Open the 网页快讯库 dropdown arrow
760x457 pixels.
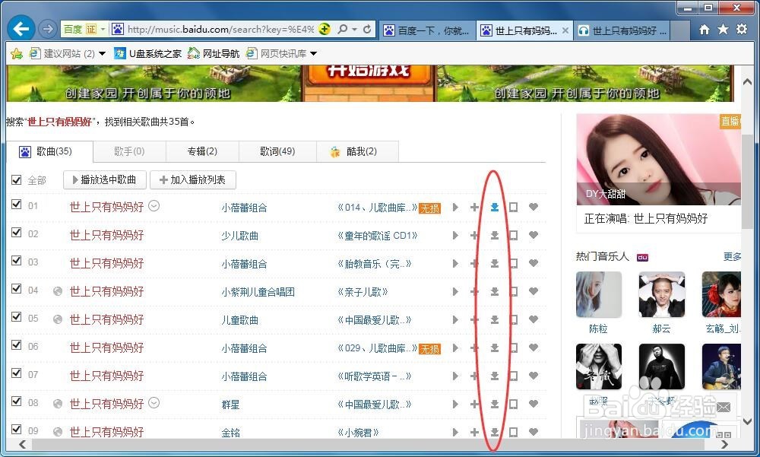point(313,53)
